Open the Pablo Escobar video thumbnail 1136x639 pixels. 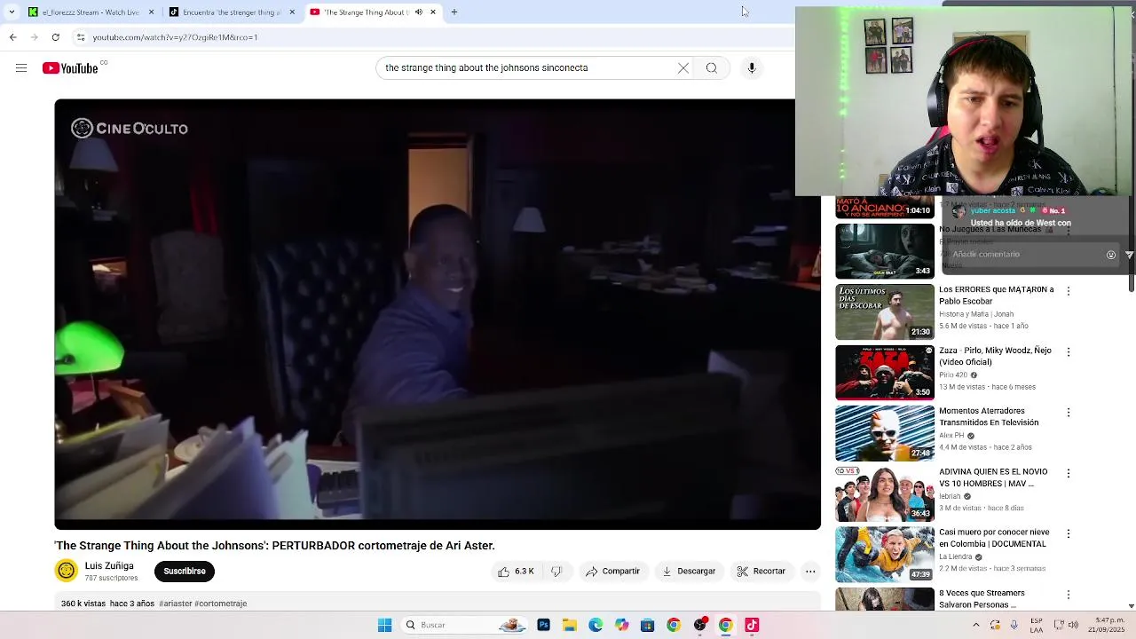tap(885, 312)
